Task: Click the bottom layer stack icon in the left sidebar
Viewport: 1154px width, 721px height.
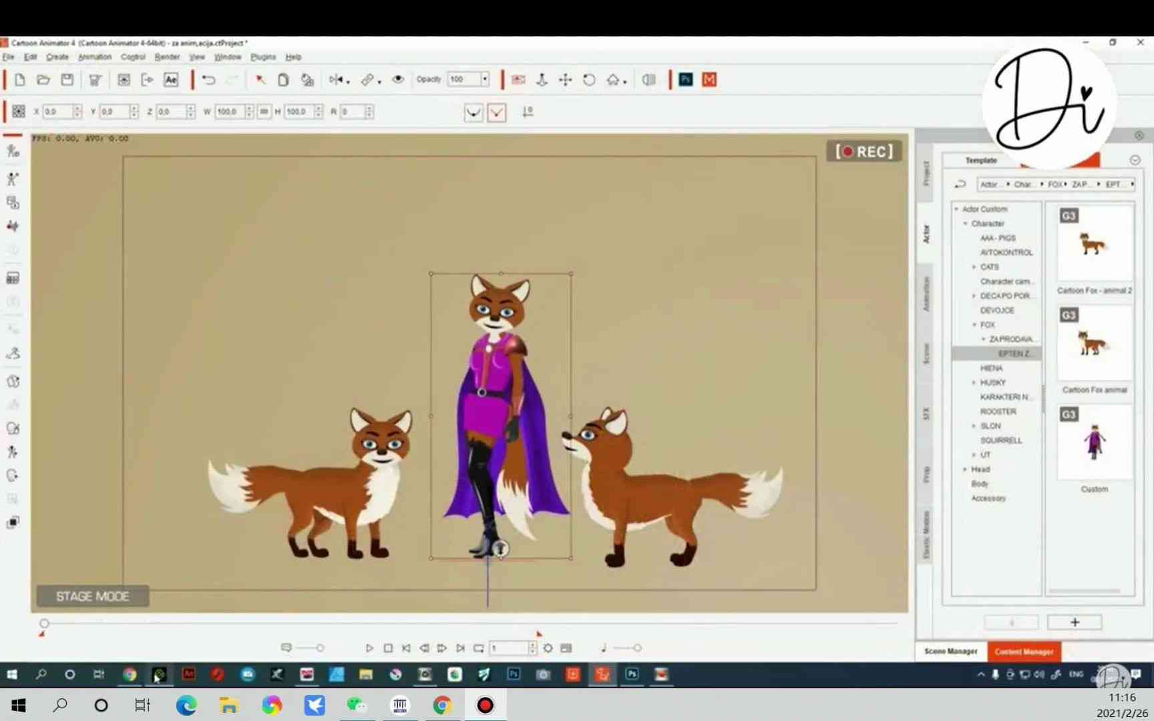Action: 13,523
